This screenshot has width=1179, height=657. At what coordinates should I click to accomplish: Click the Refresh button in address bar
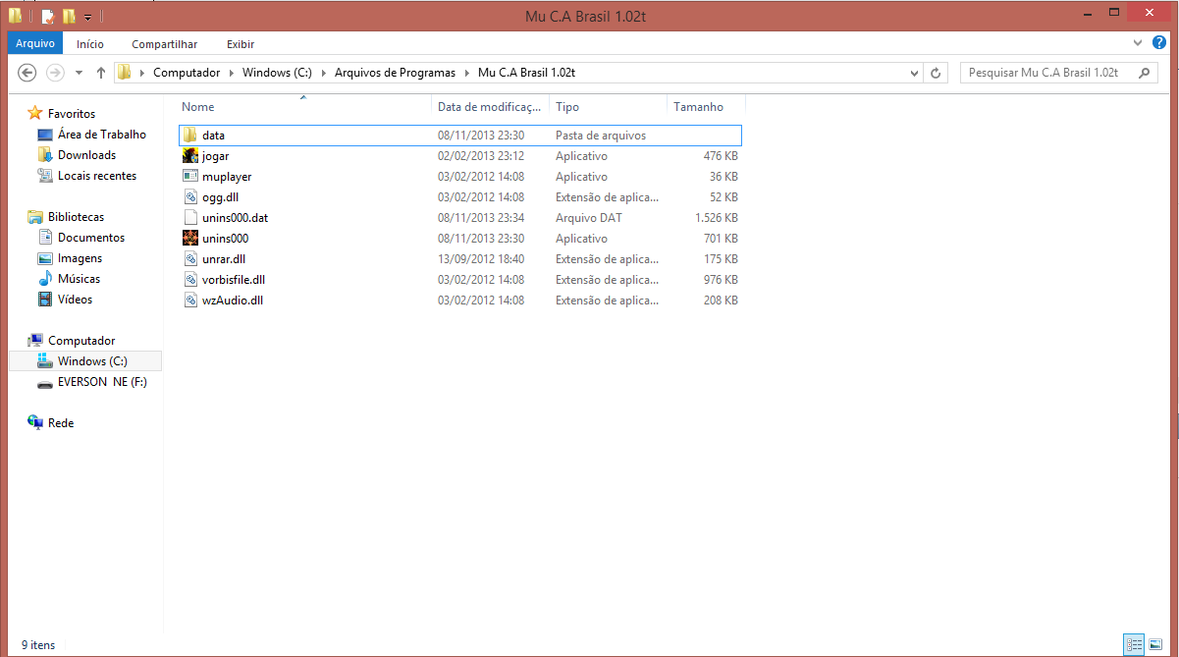pyautogui.click(x=936, y=73)
